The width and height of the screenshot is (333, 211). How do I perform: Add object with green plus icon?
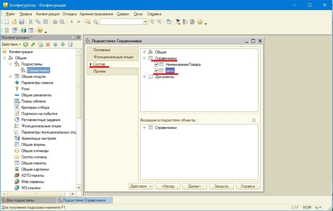point(26,44)
